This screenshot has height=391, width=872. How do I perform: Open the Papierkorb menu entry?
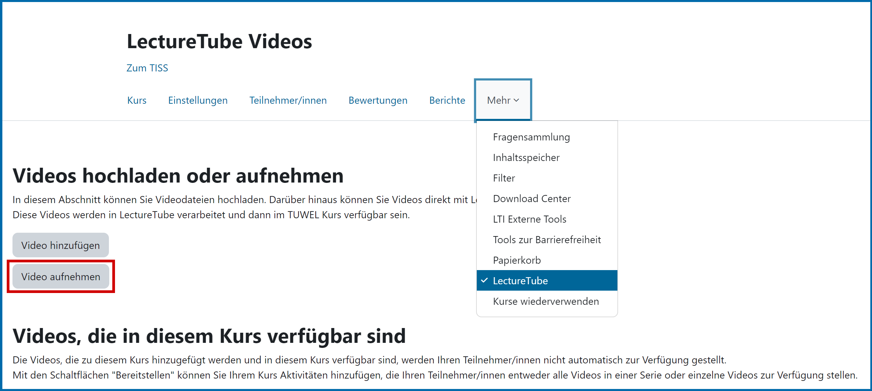pos(547,260)
